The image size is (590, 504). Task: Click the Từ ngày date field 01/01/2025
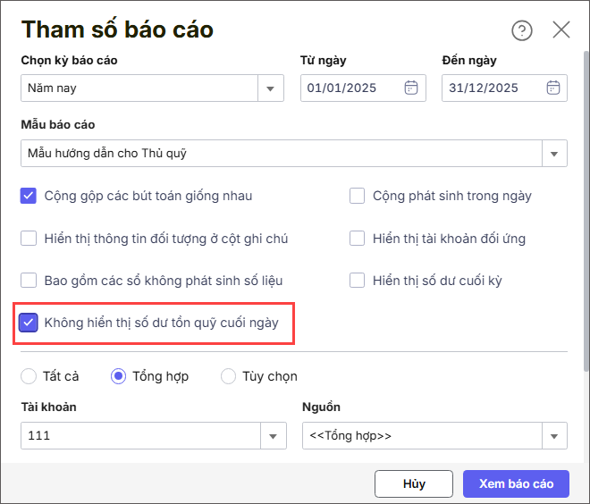[363, 88]
